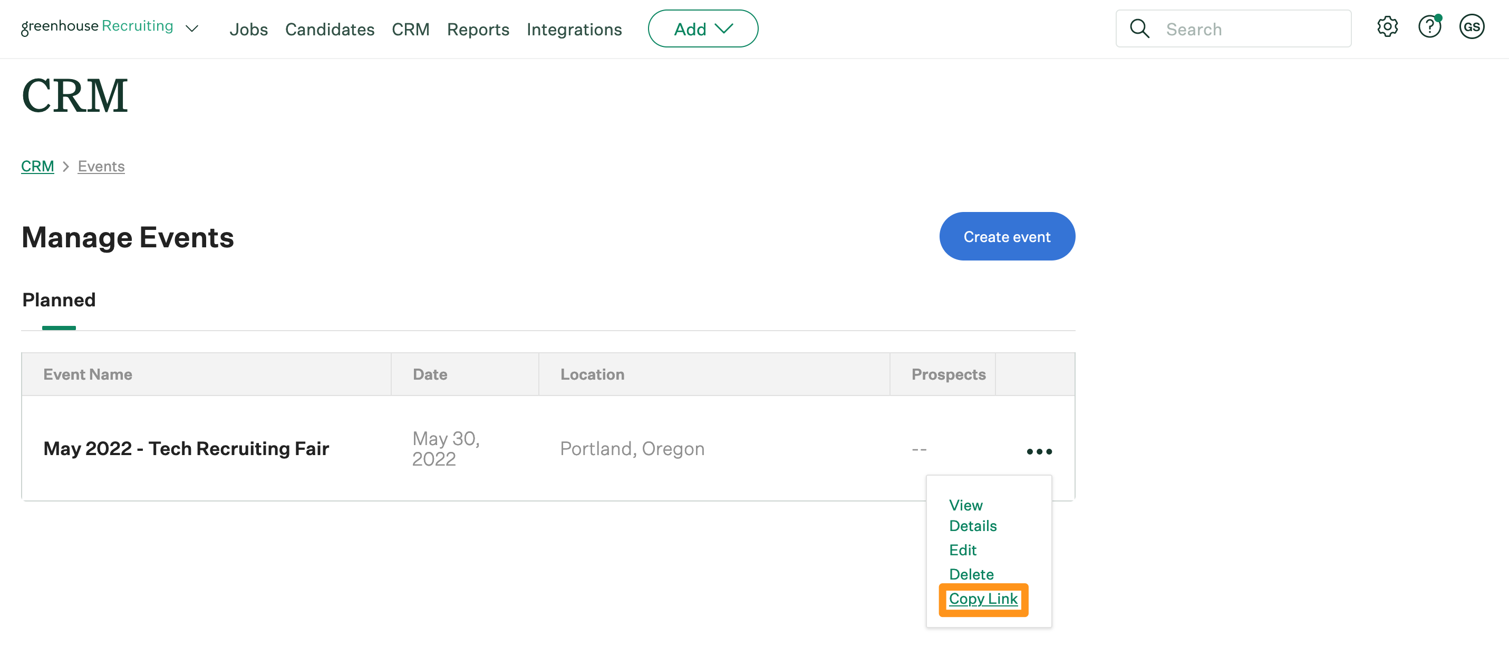Viewport: 1509px width, 656px height.
Task: Open the three-dot menu for Tech Recruiting Fair
Action: [x=1039, y=451]
